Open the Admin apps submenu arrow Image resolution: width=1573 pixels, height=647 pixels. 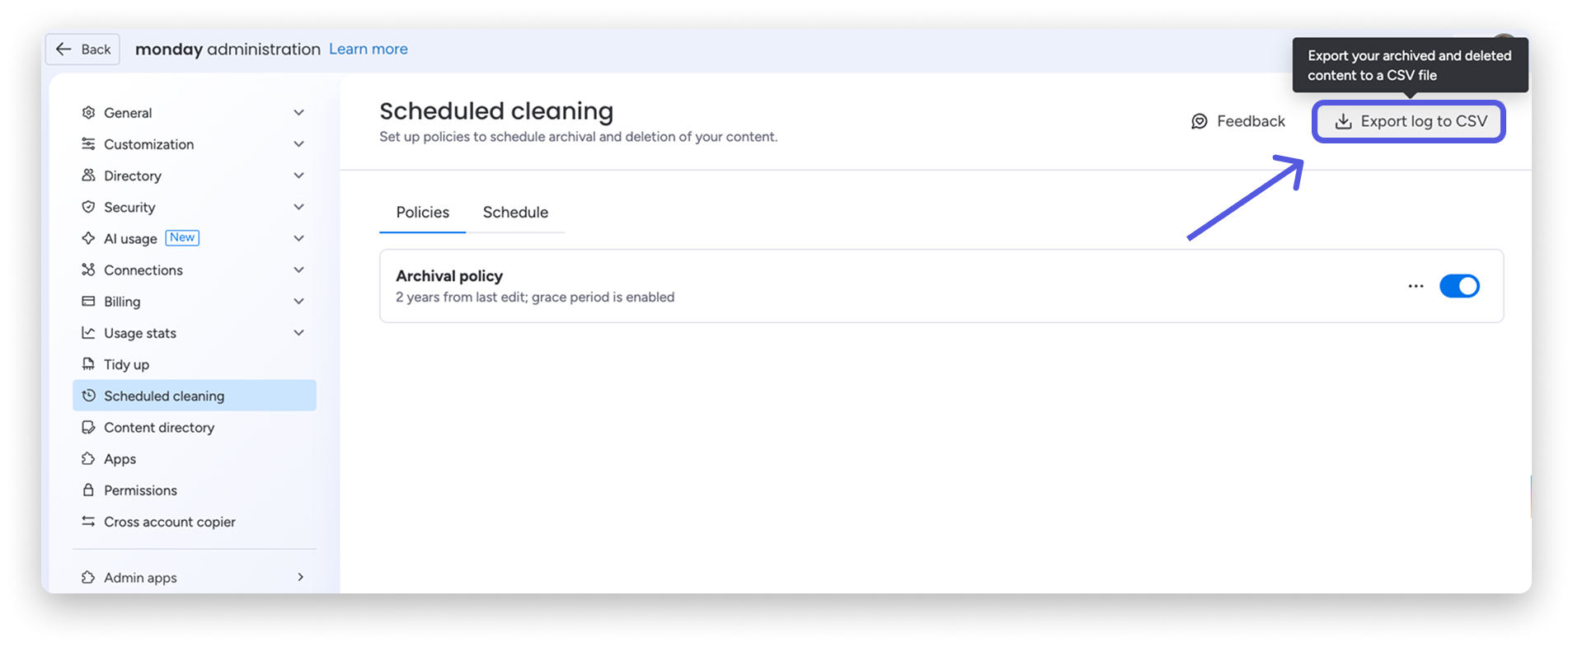(300, 577)
